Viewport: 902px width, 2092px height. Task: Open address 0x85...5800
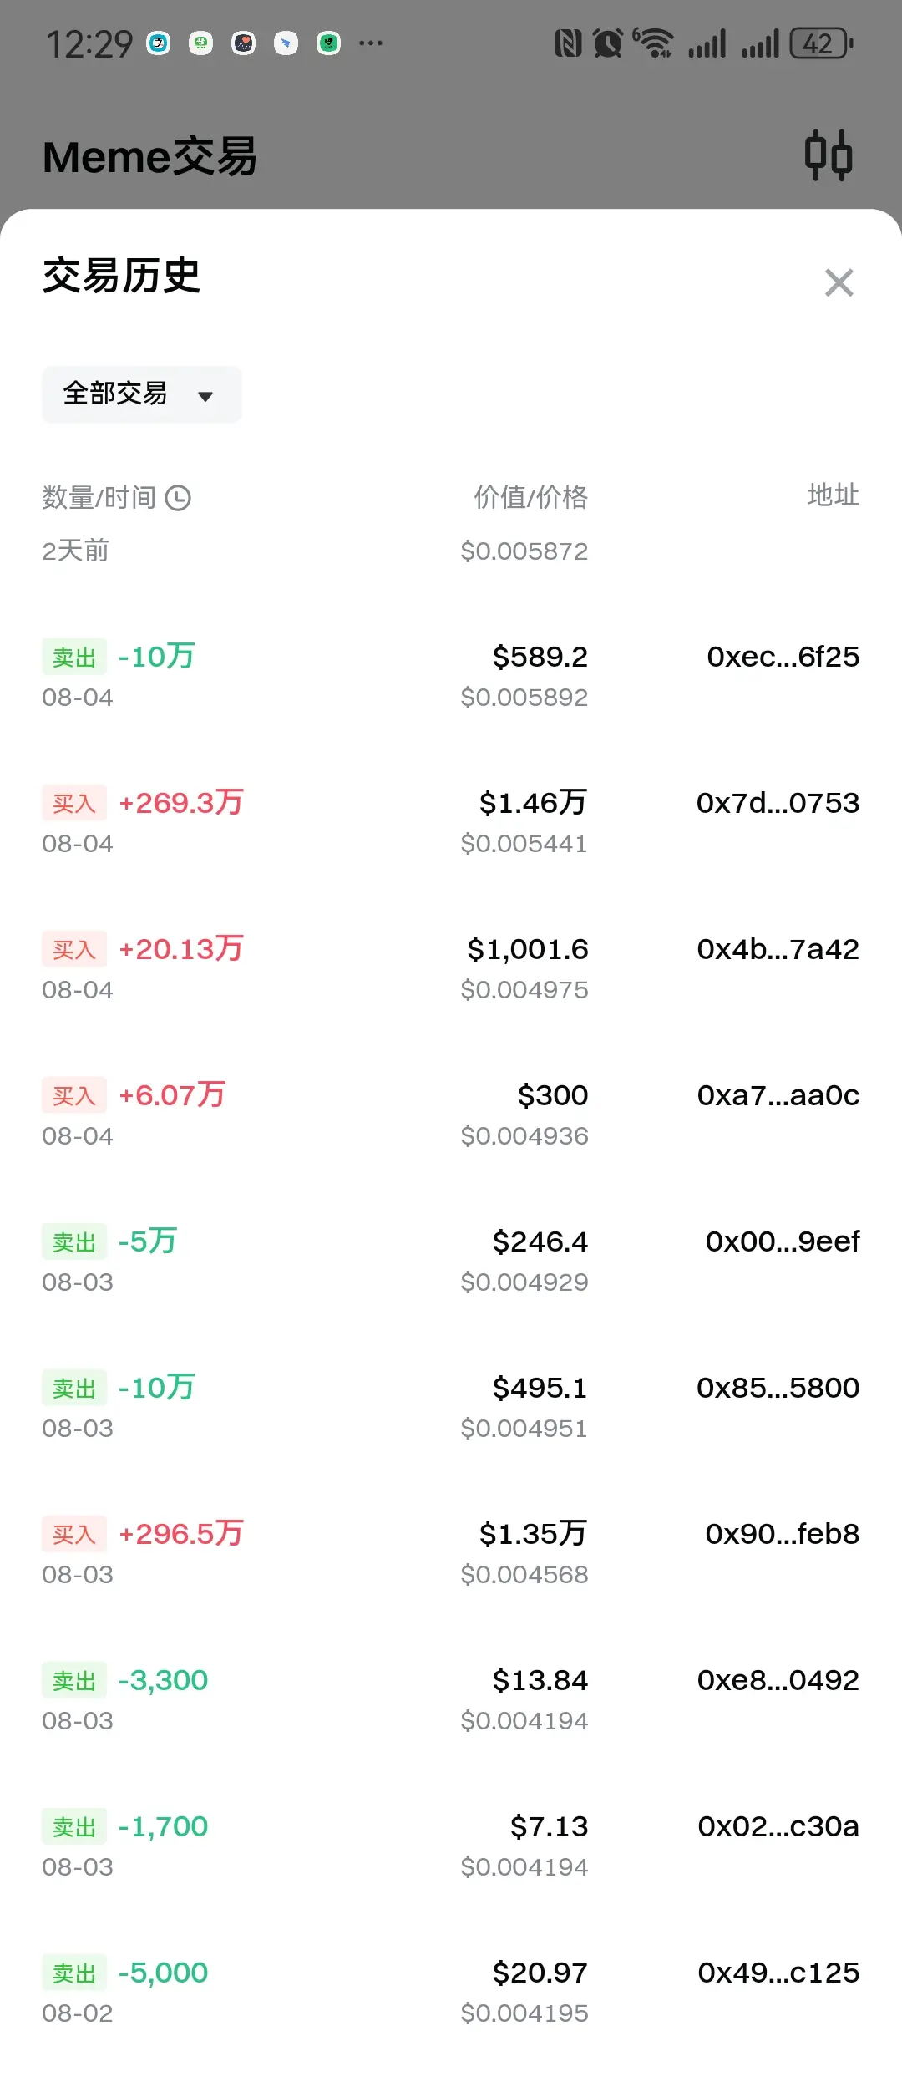[x=778, y=1388]
